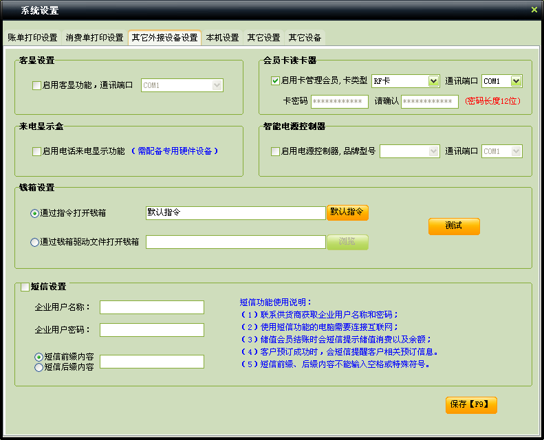Focus the 卡密码 password field
The width and height of the screenshot is (544, 440).
[x=339, y=102]
